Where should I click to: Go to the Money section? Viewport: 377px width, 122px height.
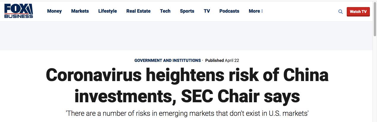click(x=54, y=11)
